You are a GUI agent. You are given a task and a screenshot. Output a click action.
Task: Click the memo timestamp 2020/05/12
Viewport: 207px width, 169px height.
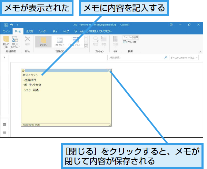31,125
